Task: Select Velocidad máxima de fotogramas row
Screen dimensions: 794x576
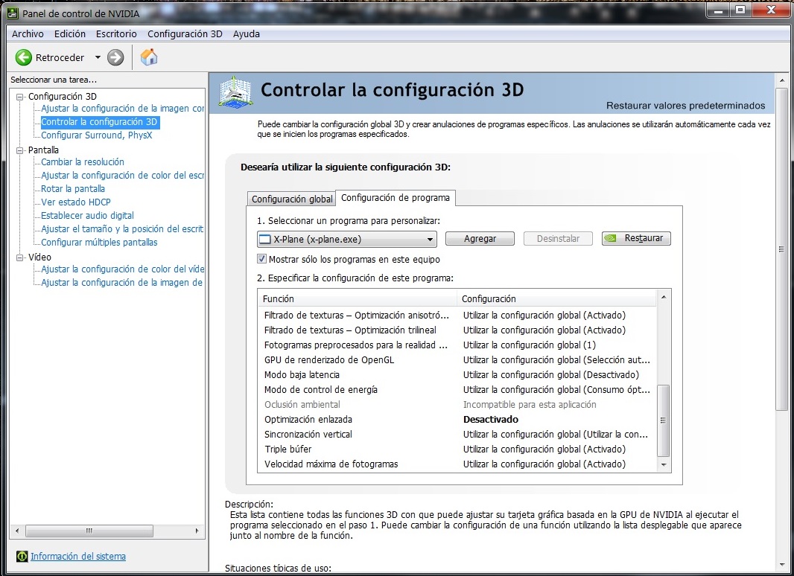Action: [457, 464]
